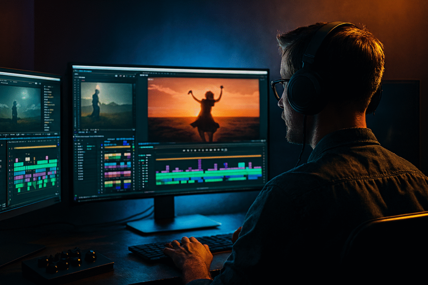Click the media browser icon below the source monitor

pos(82,131)
